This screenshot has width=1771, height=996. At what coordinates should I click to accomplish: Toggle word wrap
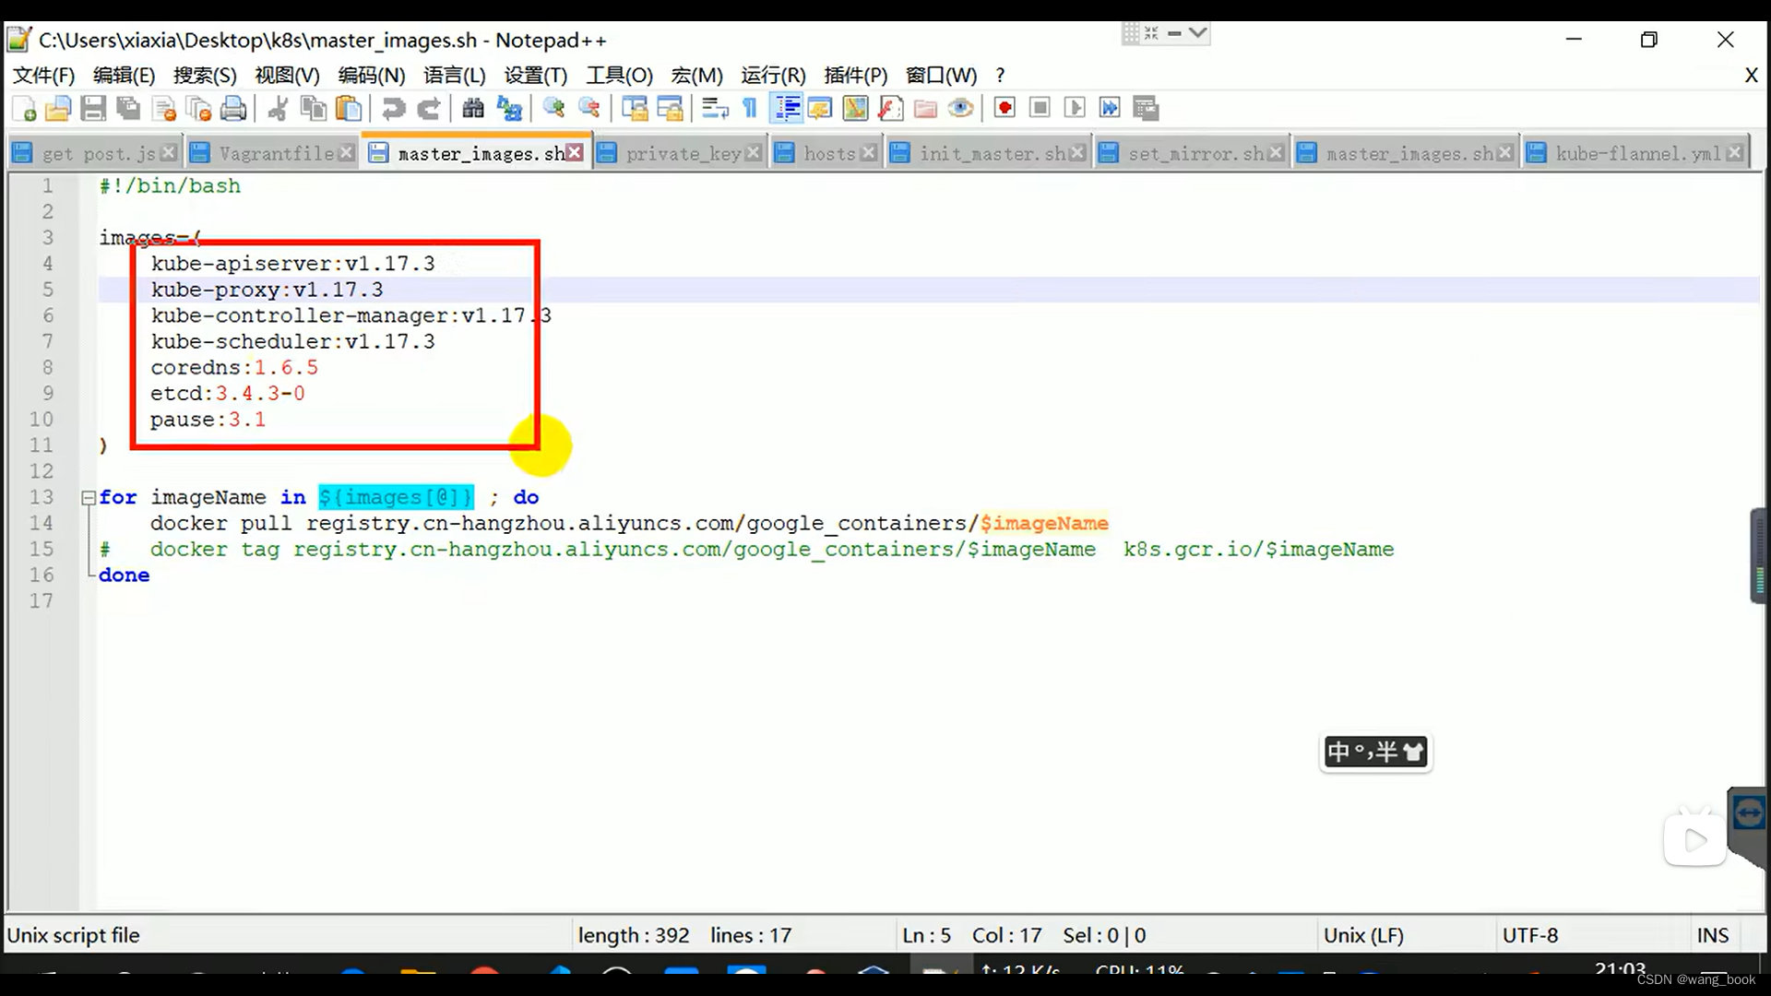[715, 109]
